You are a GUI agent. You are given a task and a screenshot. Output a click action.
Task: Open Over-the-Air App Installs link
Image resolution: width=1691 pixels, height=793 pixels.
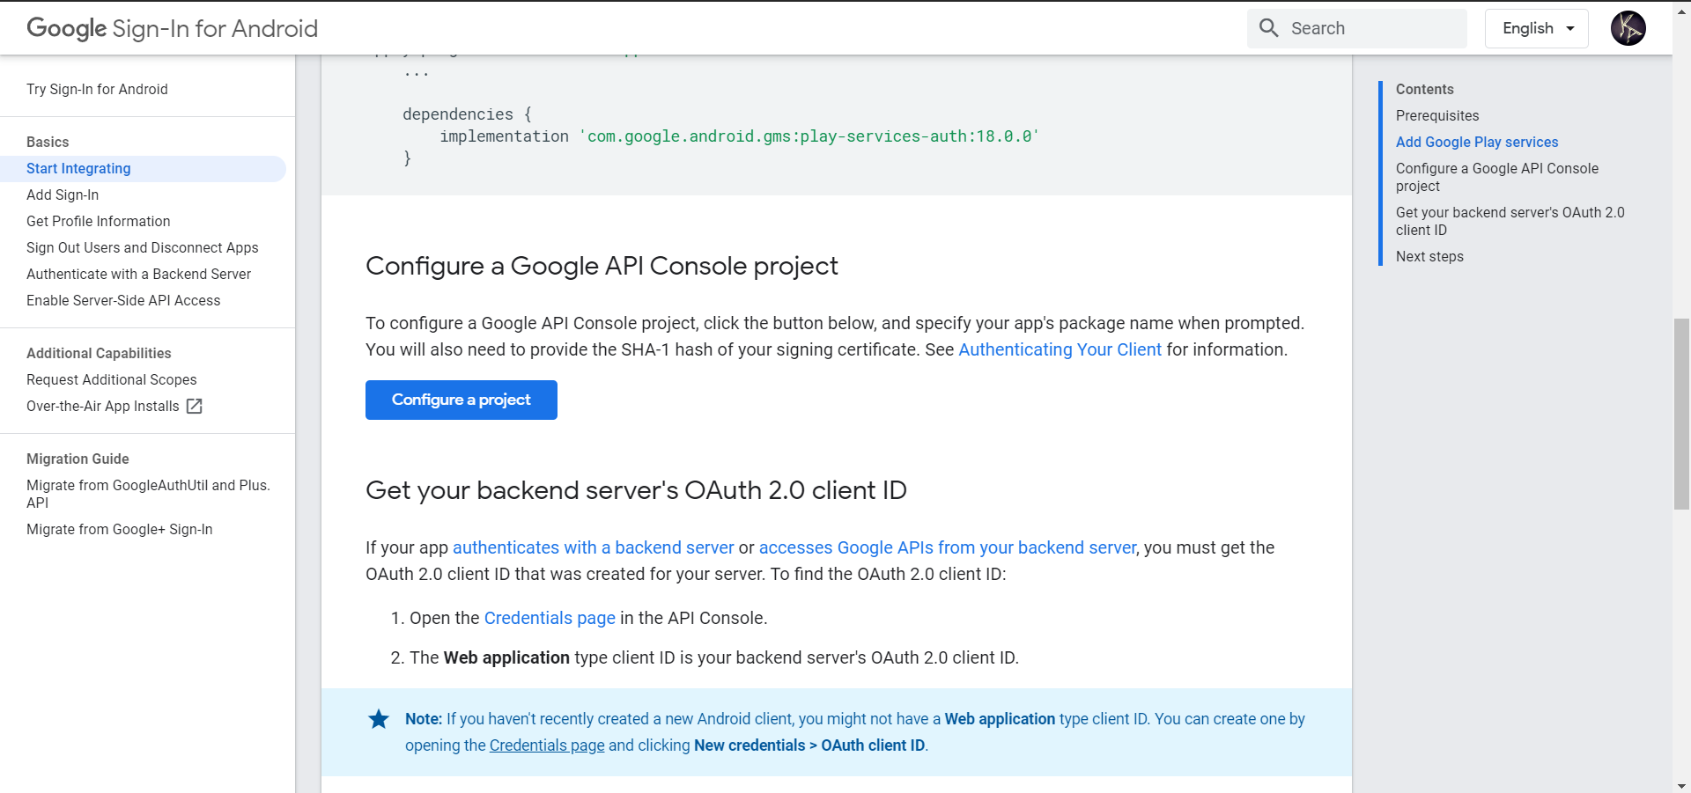pos(103,406)
